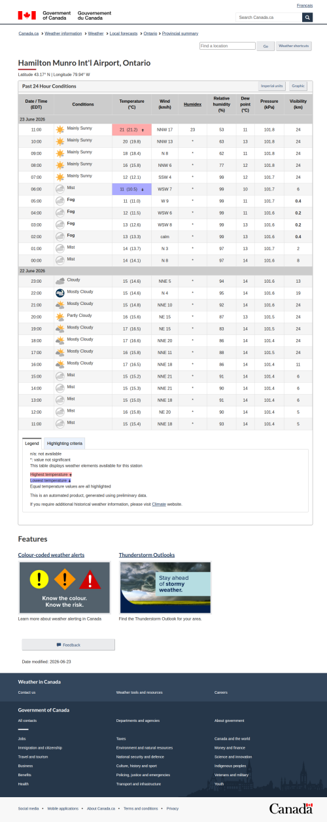Screen dimensions: 327x822
Task: Click the Mainly Sunny icon for 11:00
Action: pyautogui.click(x=60, y=130)
